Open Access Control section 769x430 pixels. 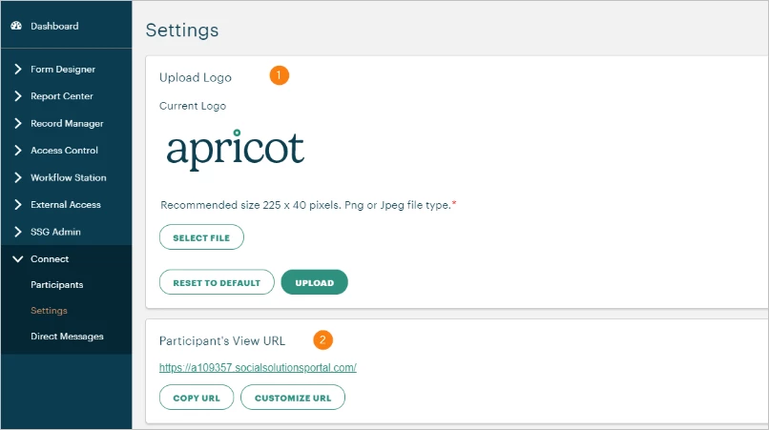tap(64, 151)
